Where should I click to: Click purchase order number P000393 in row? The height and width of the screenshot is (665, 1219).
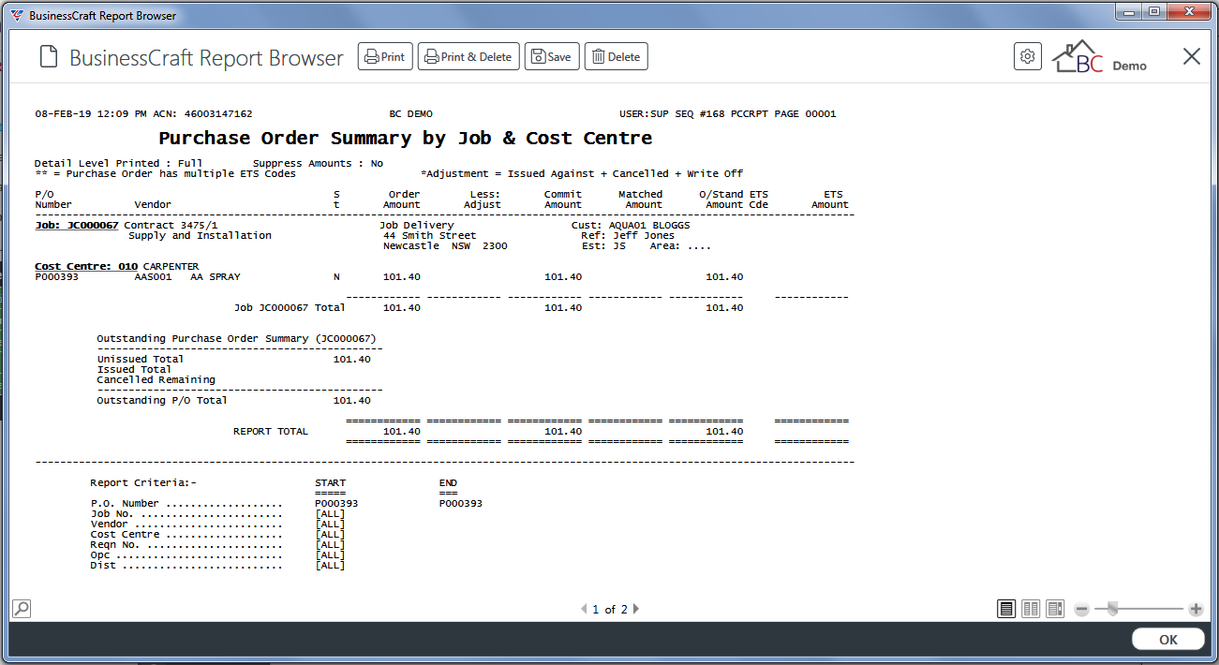[56, 277]
